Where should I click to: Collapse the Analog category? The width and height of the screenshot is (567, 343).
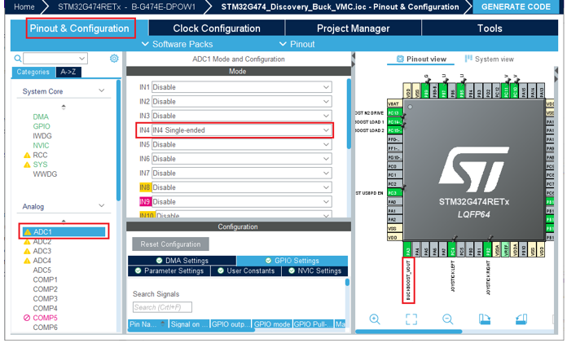(x=102, y=205)
